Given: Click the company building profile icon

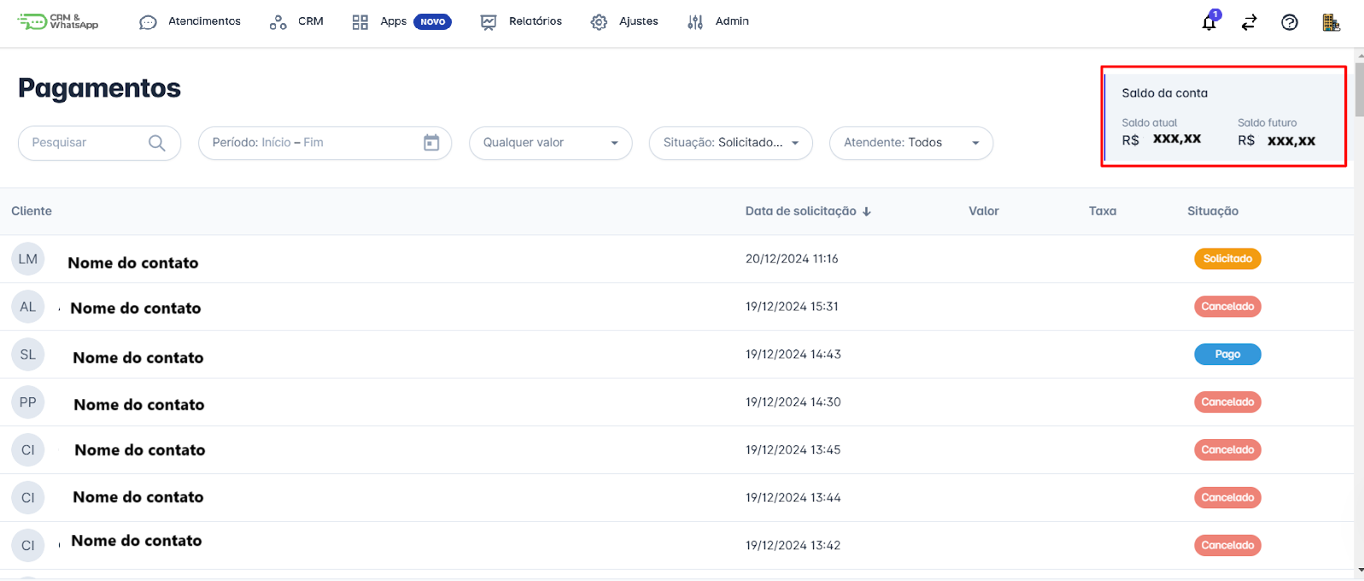Looking at the screenshot, I should click(1330, 22).
